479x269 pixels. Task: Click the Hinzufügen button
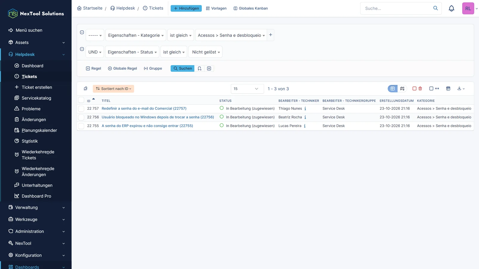pyautogui.click(x=186, y=8)
